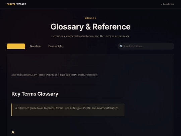Click the Sraffa Webapp logo

pos(16,4)
